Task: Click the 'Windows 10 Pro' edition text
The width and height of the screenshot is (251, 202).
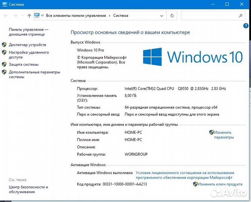Action: click(x=90, y=50)
